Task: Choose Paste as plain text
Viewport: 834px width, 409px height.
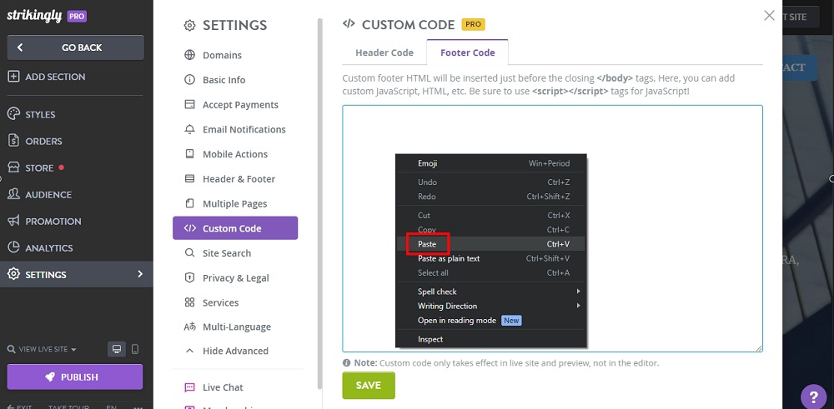Action: tap(490, 258)
